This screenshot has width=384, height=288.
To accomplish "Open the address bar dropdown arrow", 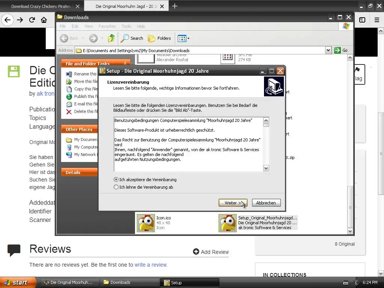I will 328,50.
